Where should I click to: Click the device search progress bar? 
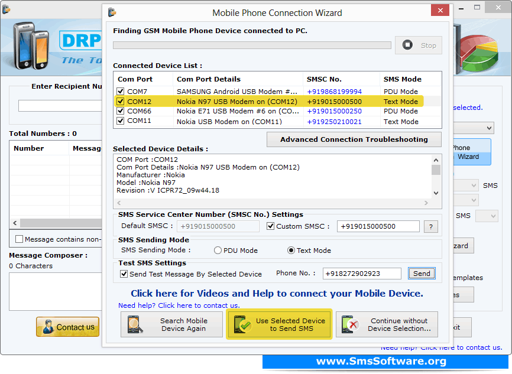pyautogui.click(x=252, y=45)
